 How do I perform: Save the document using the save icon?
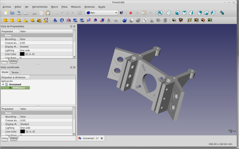(19, 13)
